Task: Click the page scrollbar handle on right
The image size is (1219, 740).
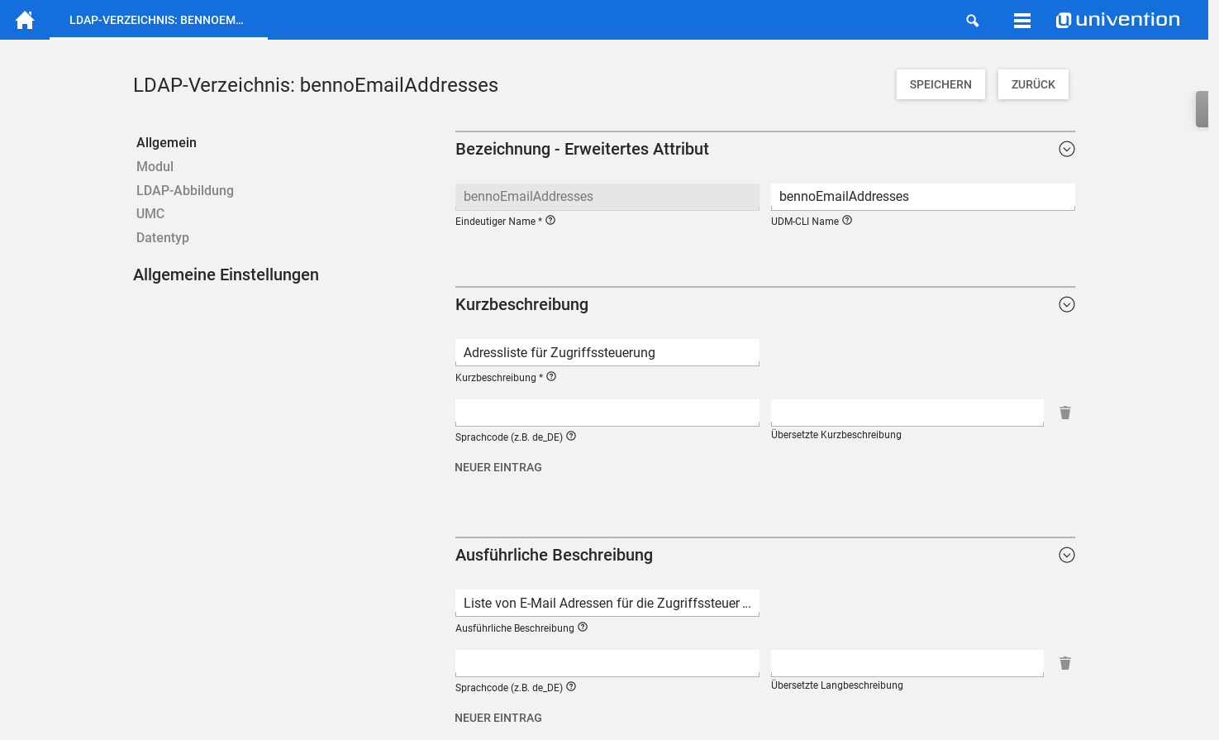Action: (x=1202, y=109)
